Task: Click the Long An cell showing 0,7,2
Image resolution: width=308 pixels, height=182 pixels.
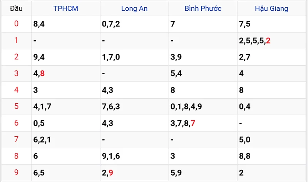Action: [111, 24]
